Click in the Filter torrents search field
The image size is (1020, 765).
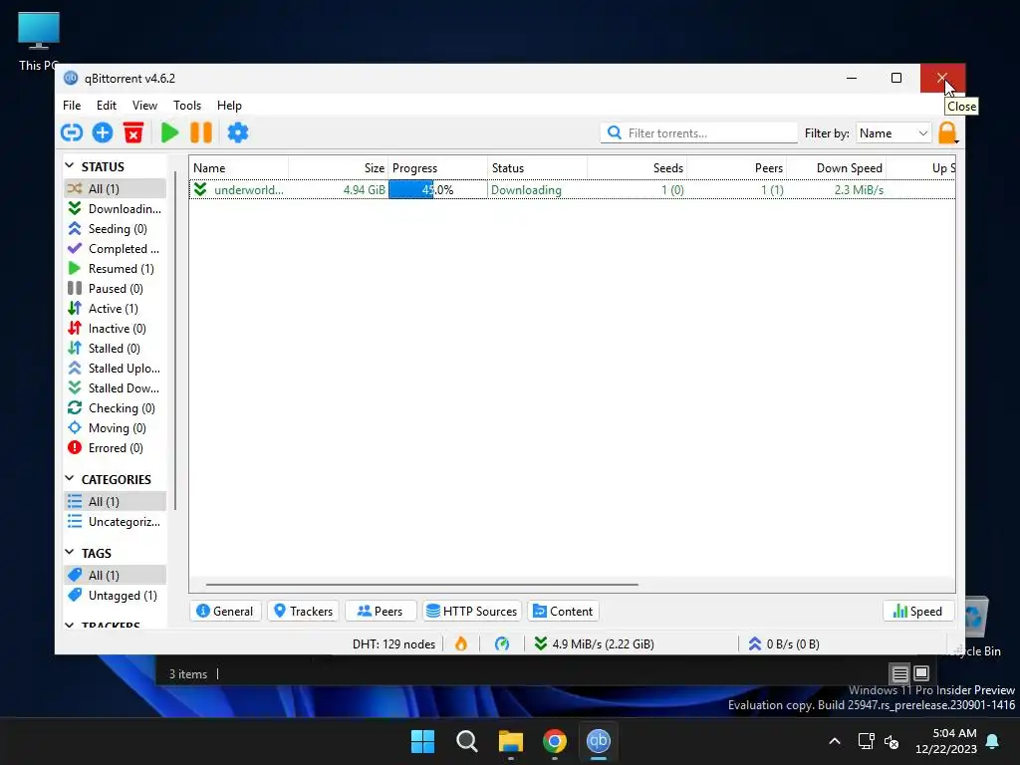tap(698, 132)
